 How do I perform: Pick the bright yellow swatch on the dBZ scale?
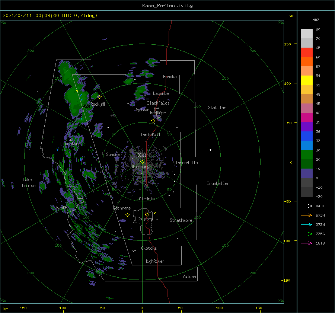(307, 80)
